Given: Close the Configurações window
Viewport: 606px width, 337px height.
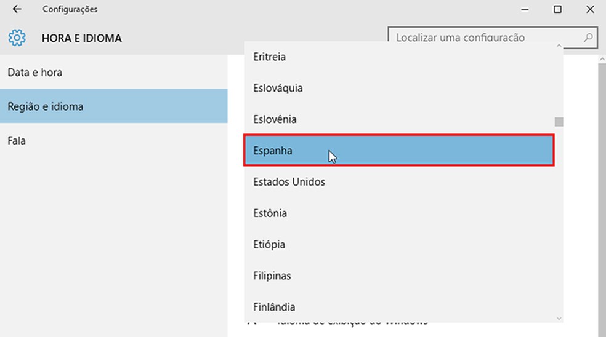Looking at the screenshot, I should (589, 9).
